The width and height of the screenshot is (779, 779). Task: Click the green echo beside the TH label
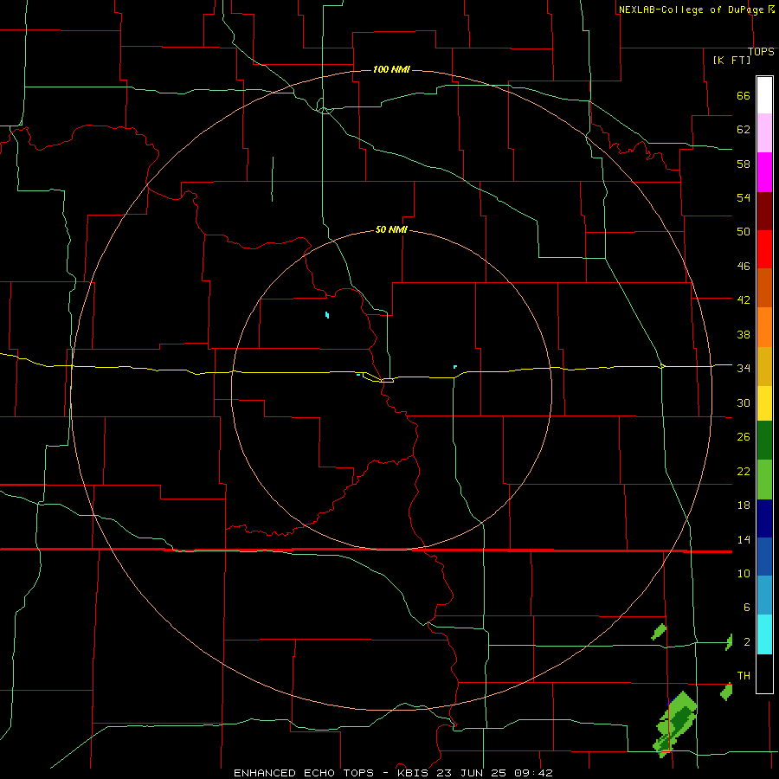[726, 692]
